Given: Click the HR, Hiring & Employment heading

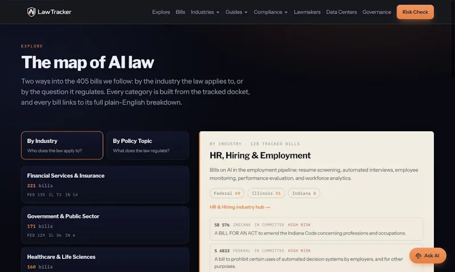Looking at the screenshot, I should [260, 156].
